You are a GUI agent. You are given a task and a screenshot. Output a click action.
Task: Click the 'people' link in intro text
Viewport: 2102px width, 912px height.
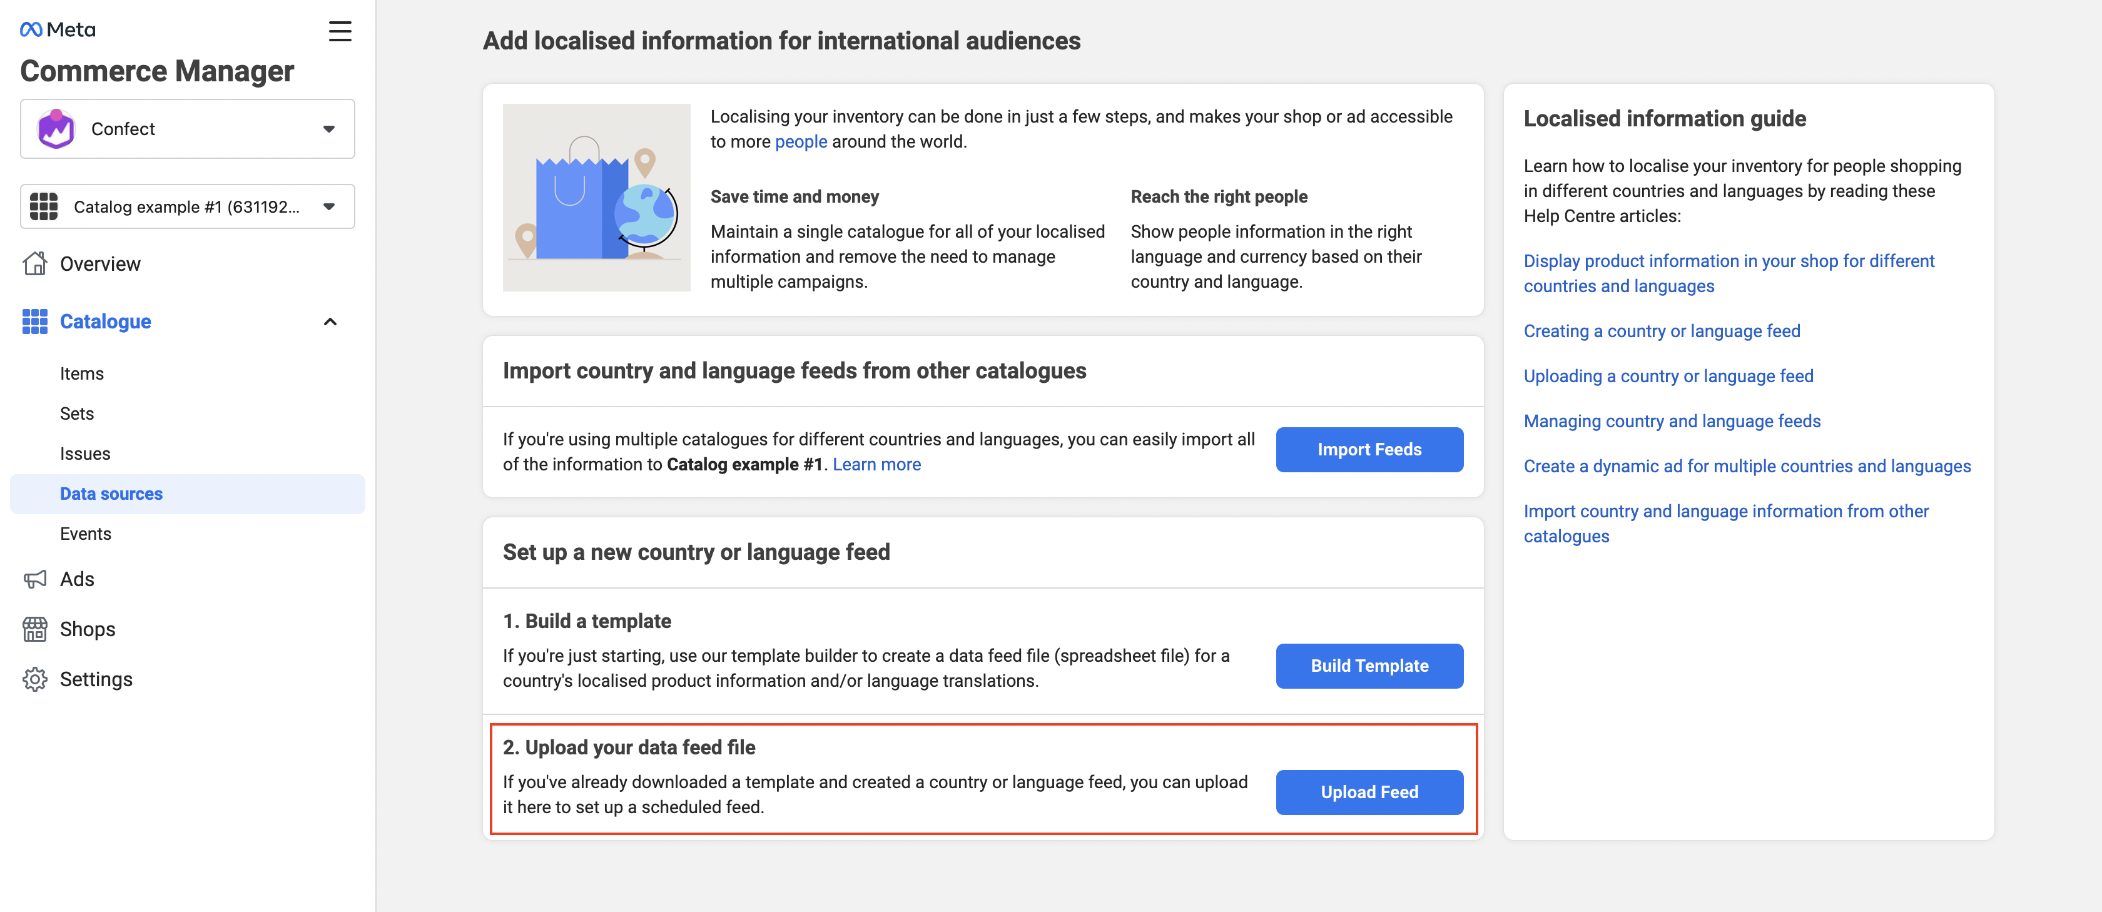click(x=801, y=141)
